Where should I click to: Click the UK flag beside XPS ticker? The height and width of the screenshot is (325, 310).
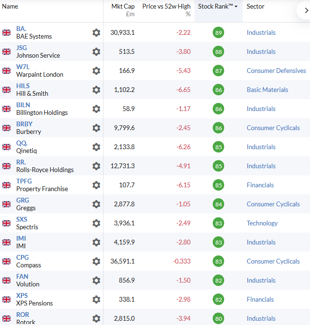coord(6,300)
